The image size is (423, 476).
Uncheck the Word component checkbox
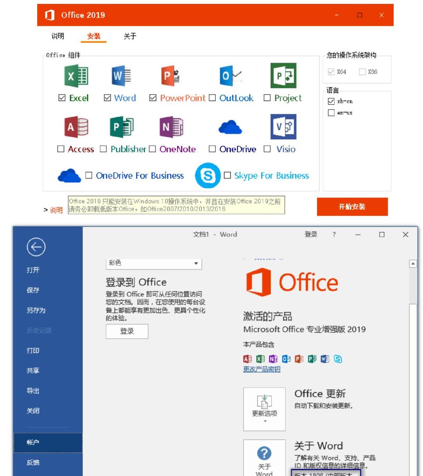pos(107,98)
